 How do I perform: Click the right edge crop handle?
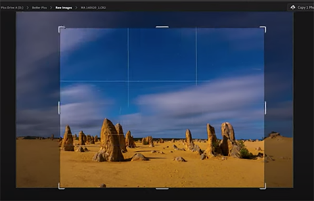tap(265, 108)
